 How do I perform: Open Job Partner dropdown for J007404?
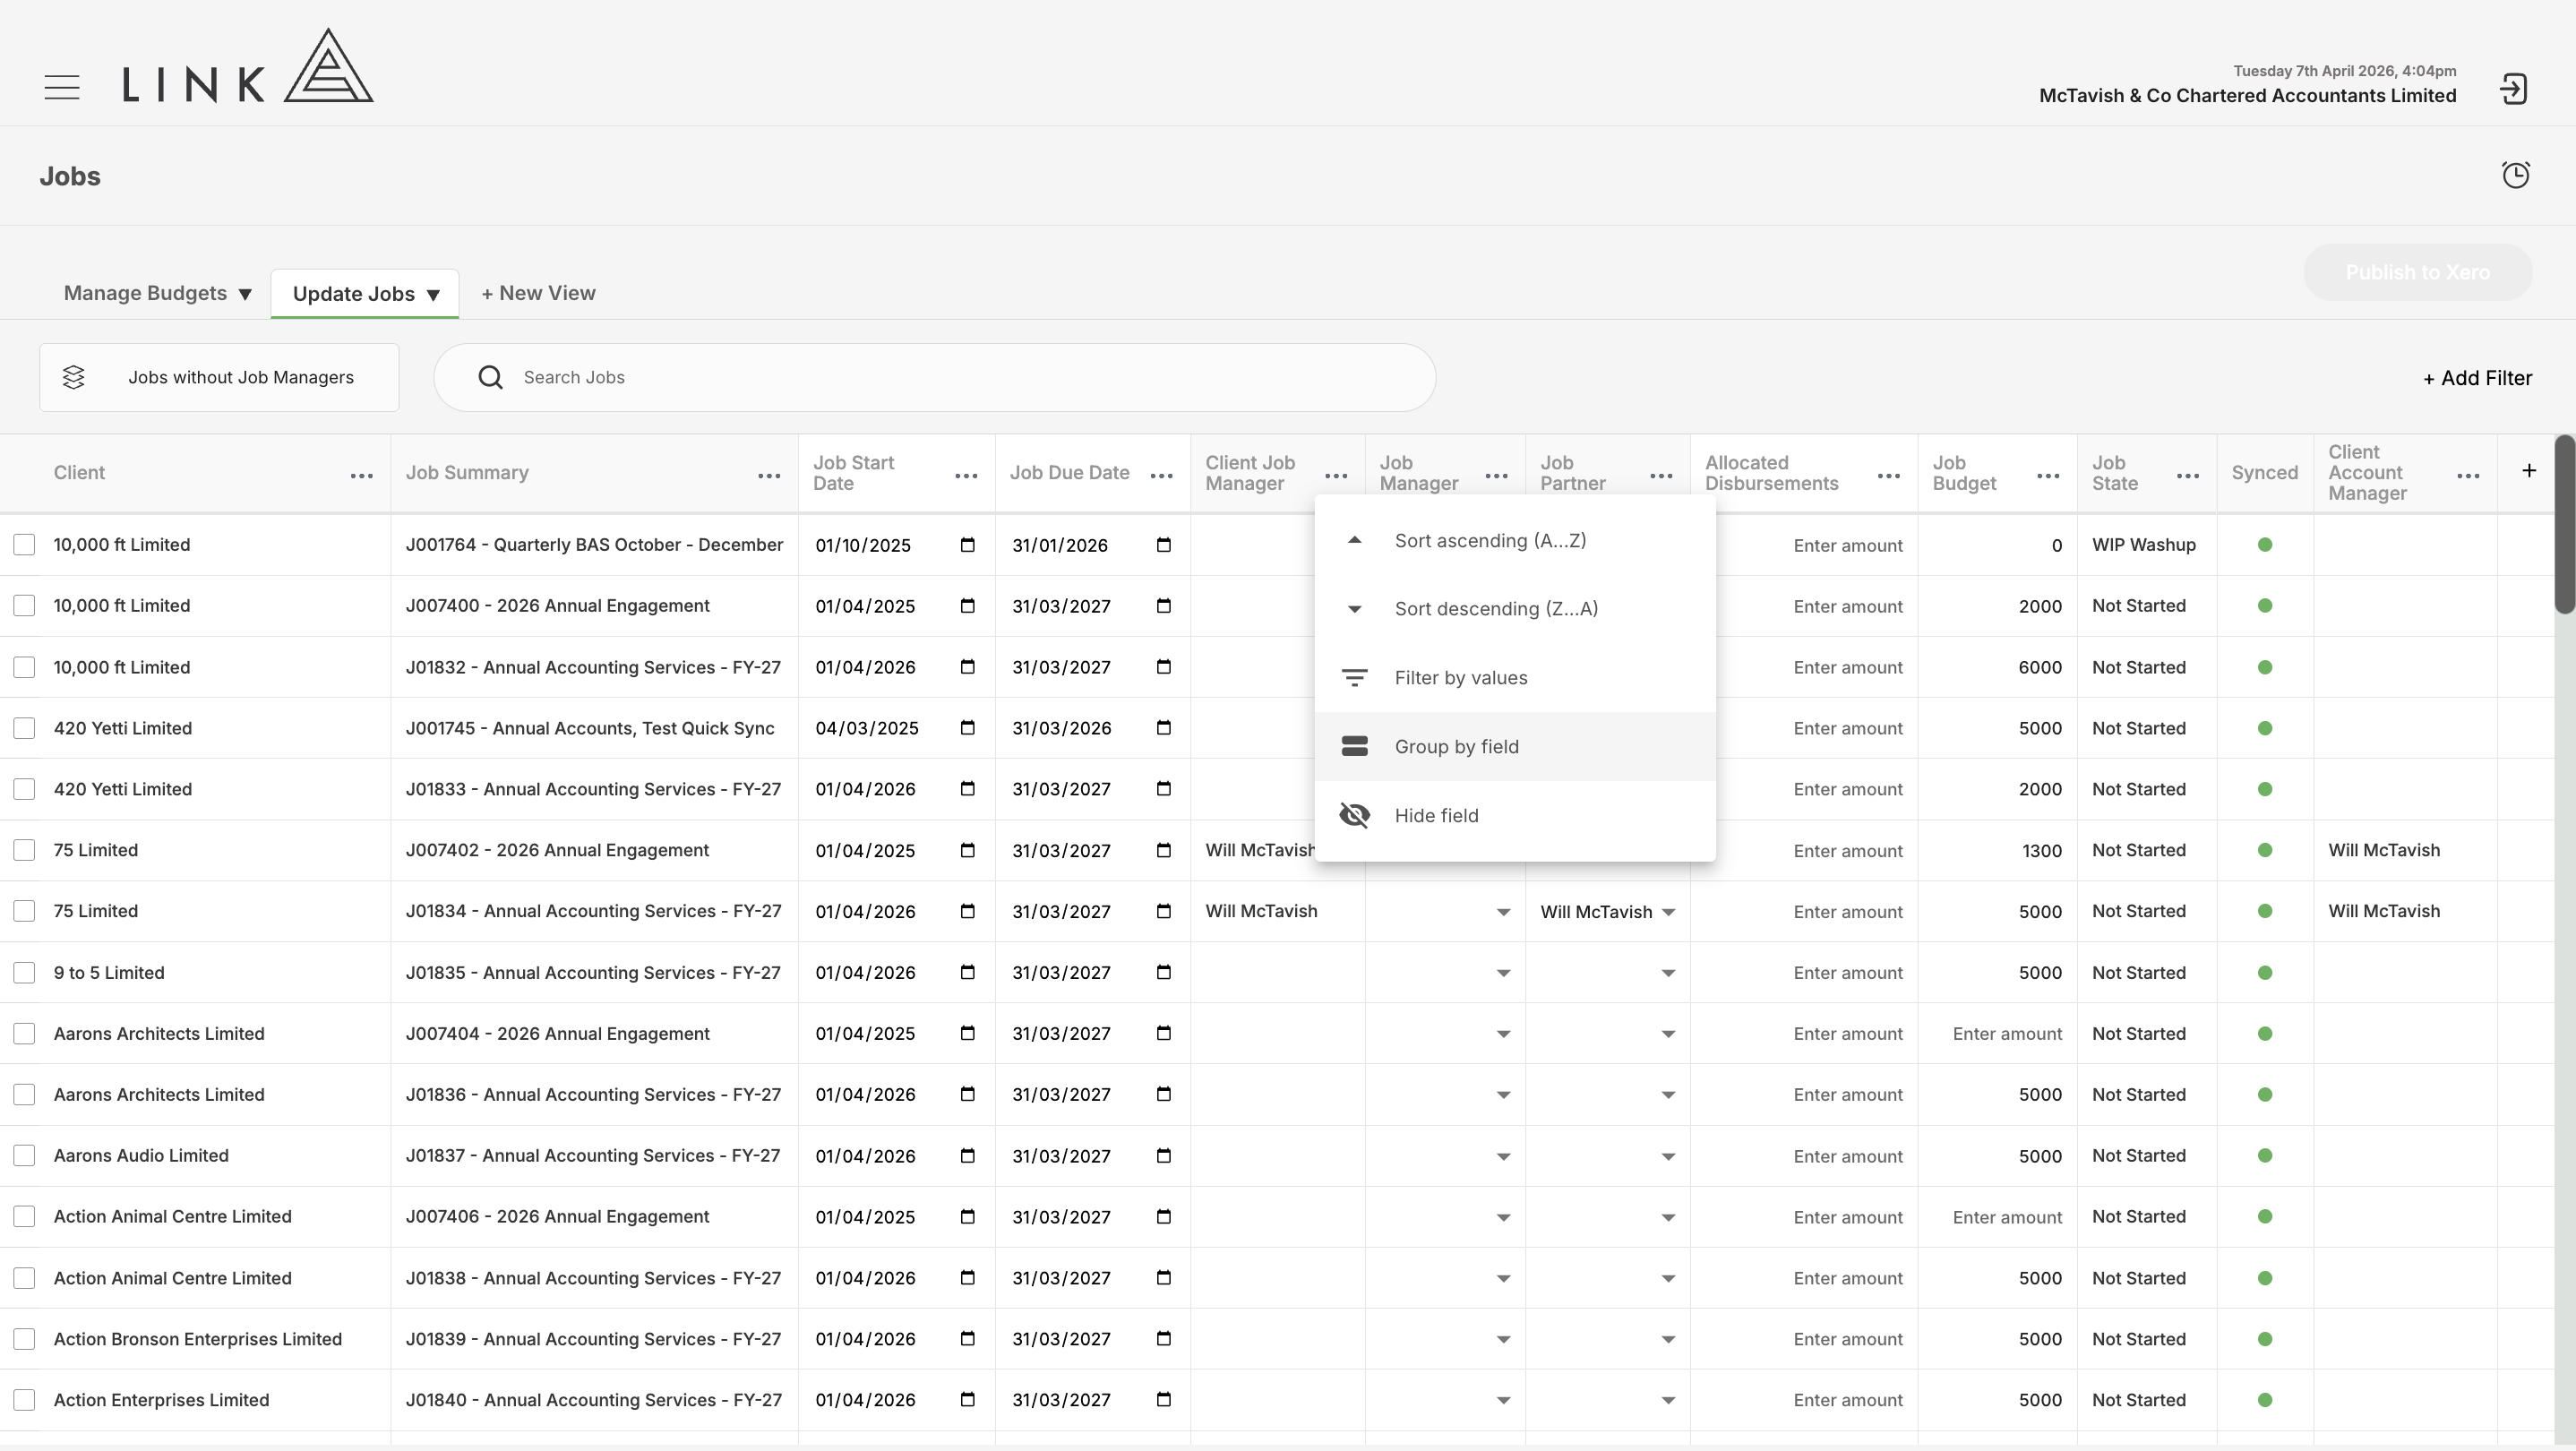pyautogui.click(x=1668, y=1034)
